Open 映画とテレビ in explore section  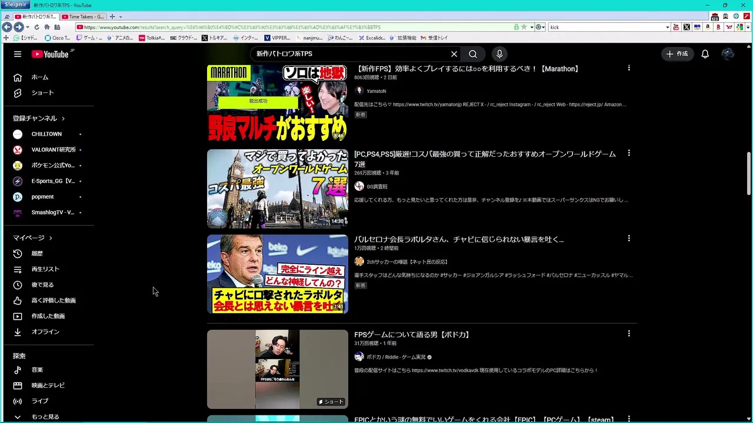(48, 385)
